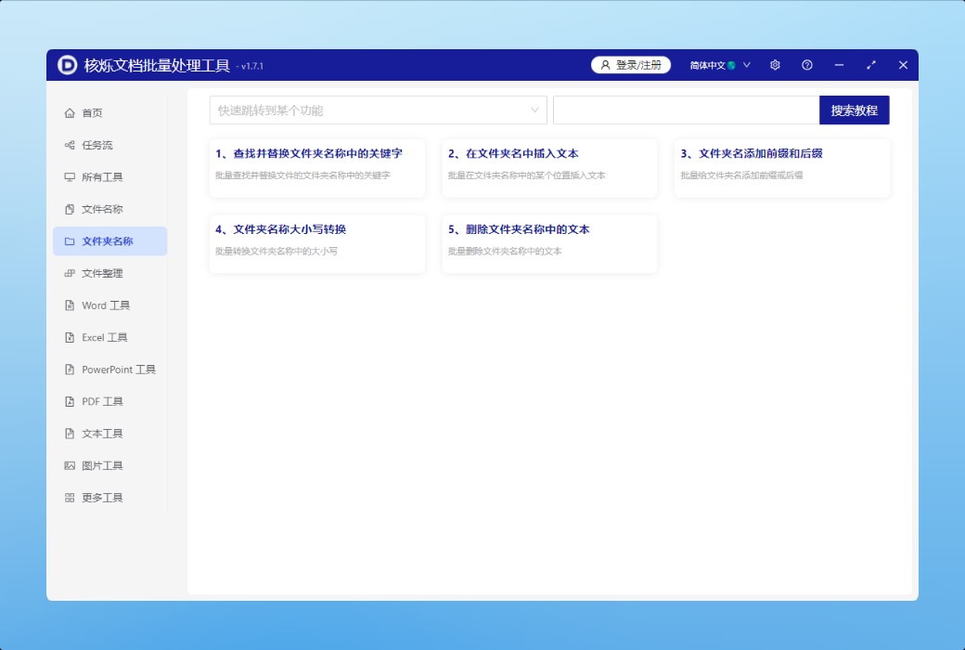Open the PDF 工具 icon
965x650 pixels.
click(70, 402)
